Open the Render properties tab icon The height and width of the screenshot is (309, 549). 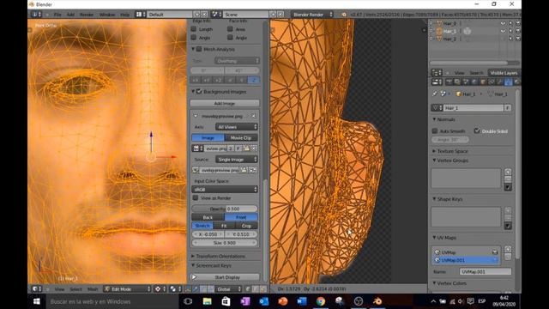pos(449,82)
